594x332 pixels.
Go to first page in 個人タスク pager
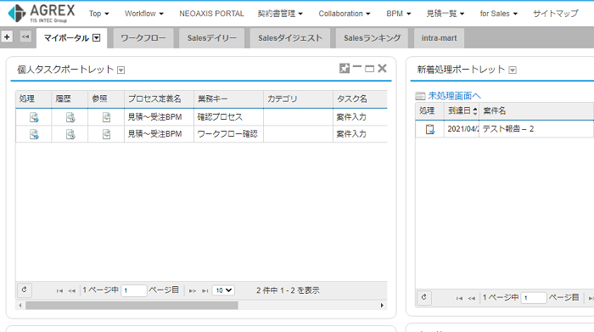click(59, 290)
